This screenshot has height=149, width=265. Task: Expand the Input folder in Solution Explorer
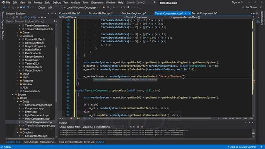point(17,74)
